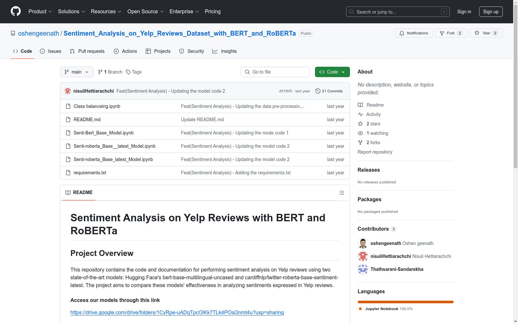The width and height of the screenshot is (518, 324).
Task: Expand the Resources menu
Action: (106, 12)
